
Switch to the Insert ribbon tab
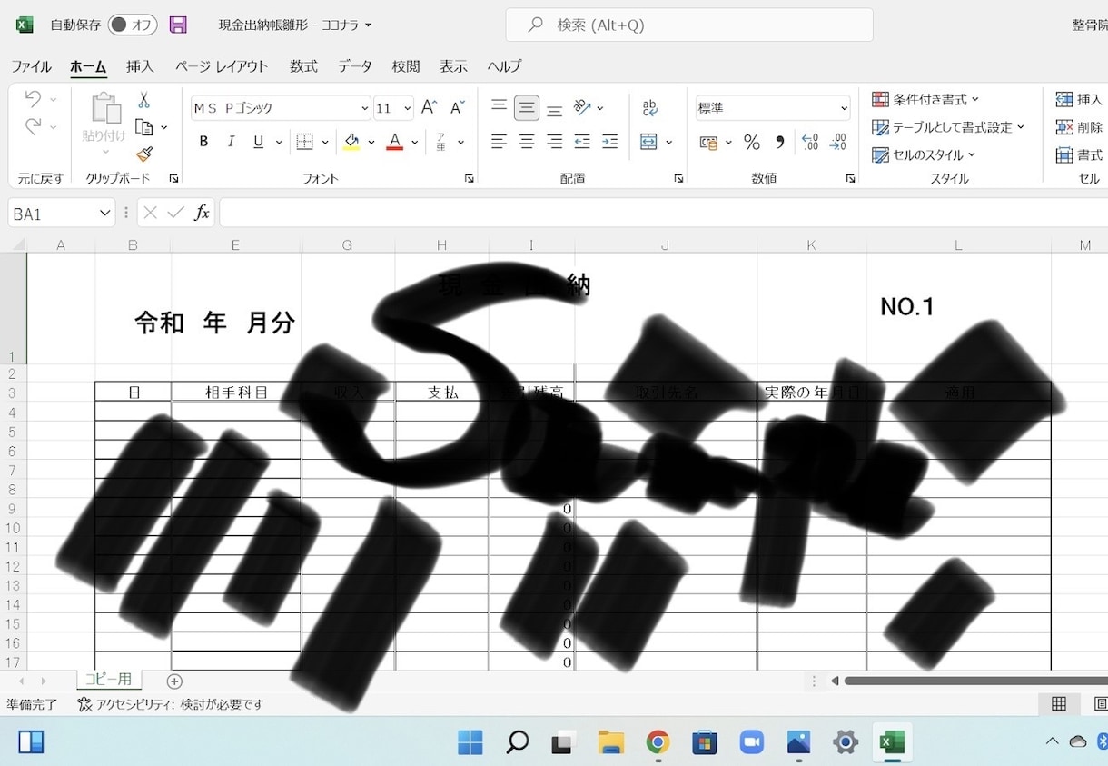click(x=140, y=66)
